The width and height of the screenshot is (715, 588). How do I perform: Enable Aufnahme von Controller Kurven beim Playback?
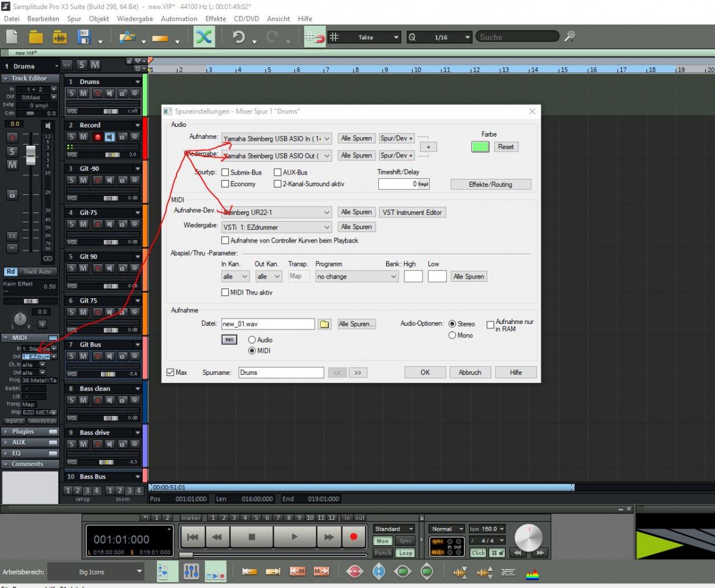point(225,240)
